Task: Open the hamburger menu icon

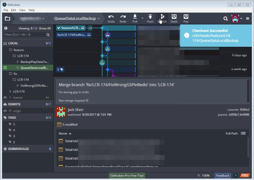Action: [247, 19]
